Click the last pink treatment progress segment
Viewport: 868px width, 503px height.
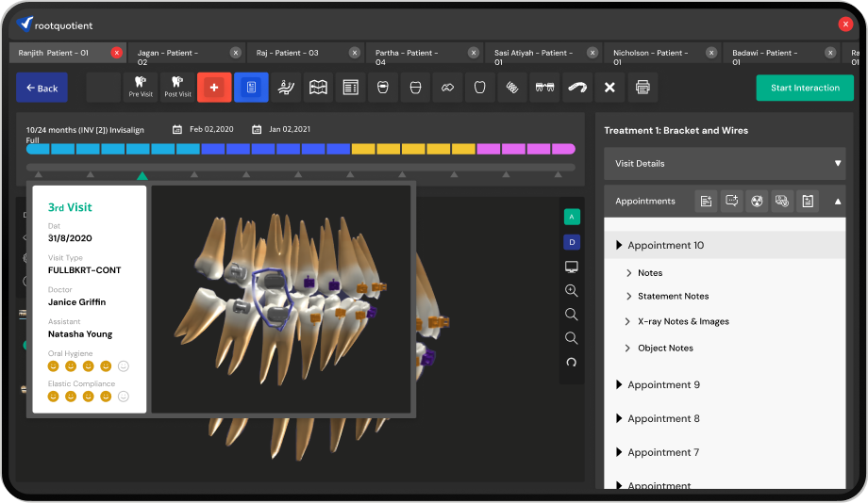564,149
